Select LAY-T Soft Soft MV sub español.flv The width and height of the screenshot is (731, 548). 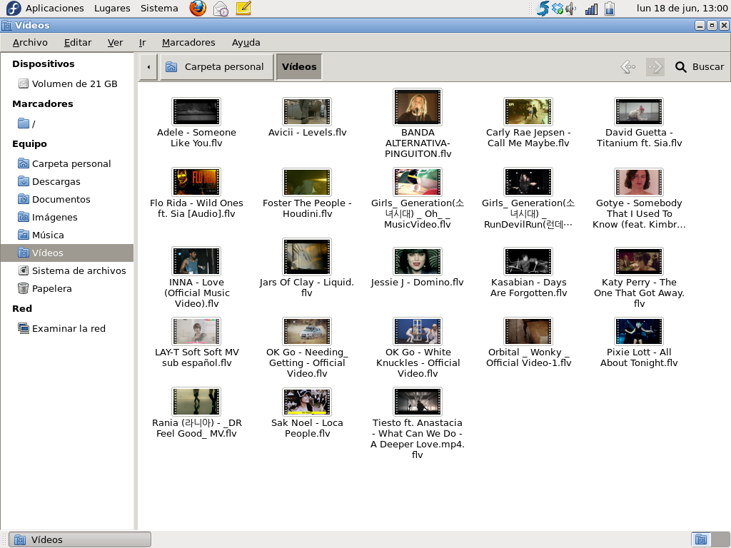pos(196,331)
